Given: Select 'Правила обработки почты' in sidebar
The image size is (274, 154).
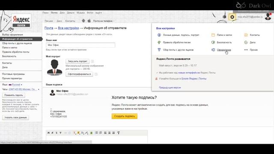Looking at the screenshot, I should [x=15, y=52].
